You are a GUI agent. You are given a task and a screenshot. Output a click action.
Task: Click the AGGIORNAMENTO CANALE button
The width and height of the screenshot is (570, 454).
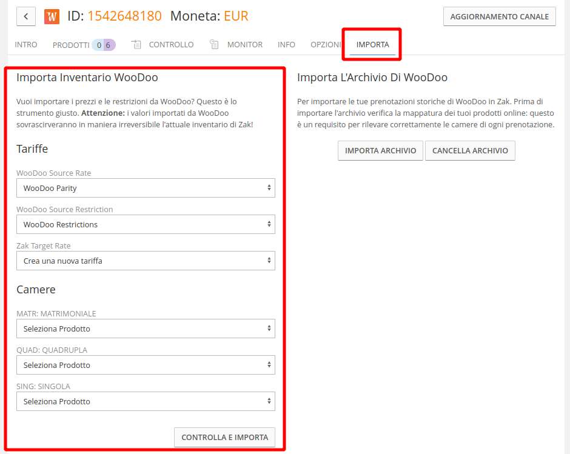500,17
